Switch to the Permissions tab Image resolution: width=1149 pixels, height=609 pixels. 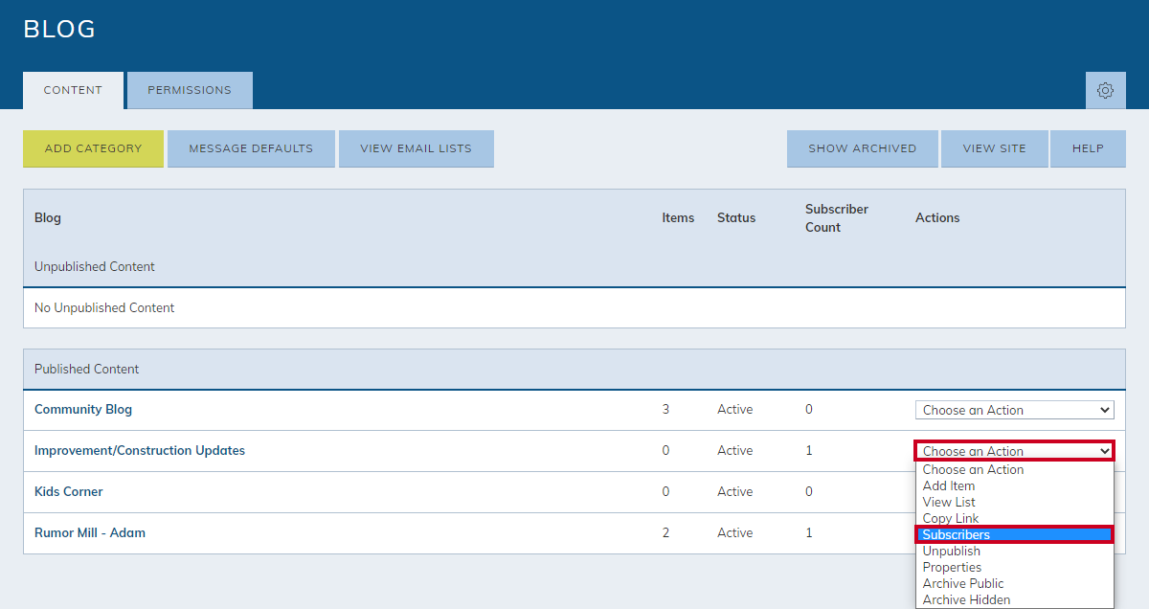coord(190,90)
